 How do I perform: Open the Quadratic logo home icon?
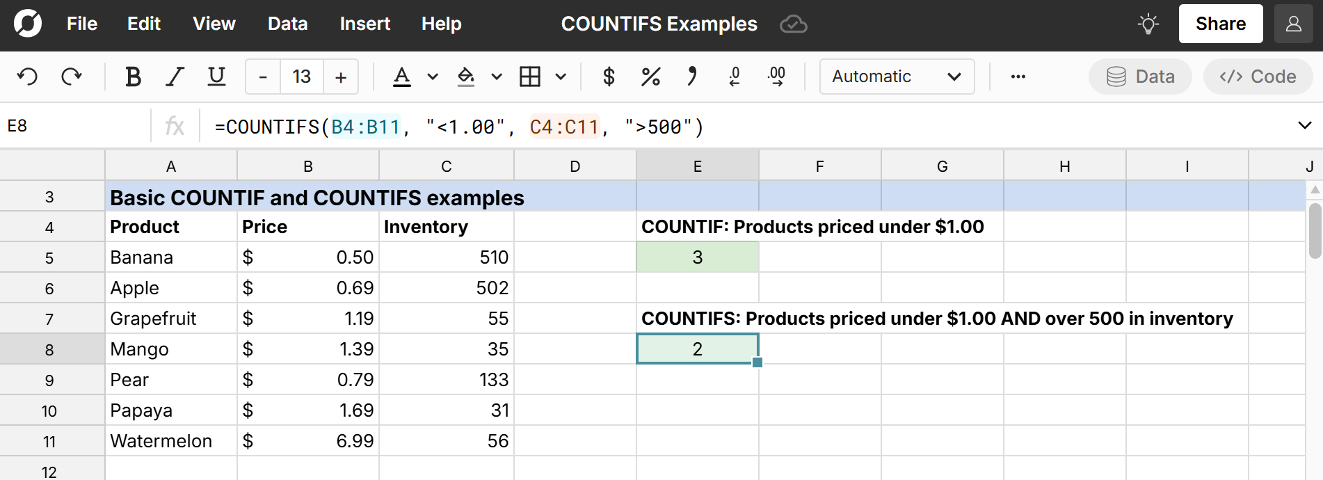[x=28, y=24]
